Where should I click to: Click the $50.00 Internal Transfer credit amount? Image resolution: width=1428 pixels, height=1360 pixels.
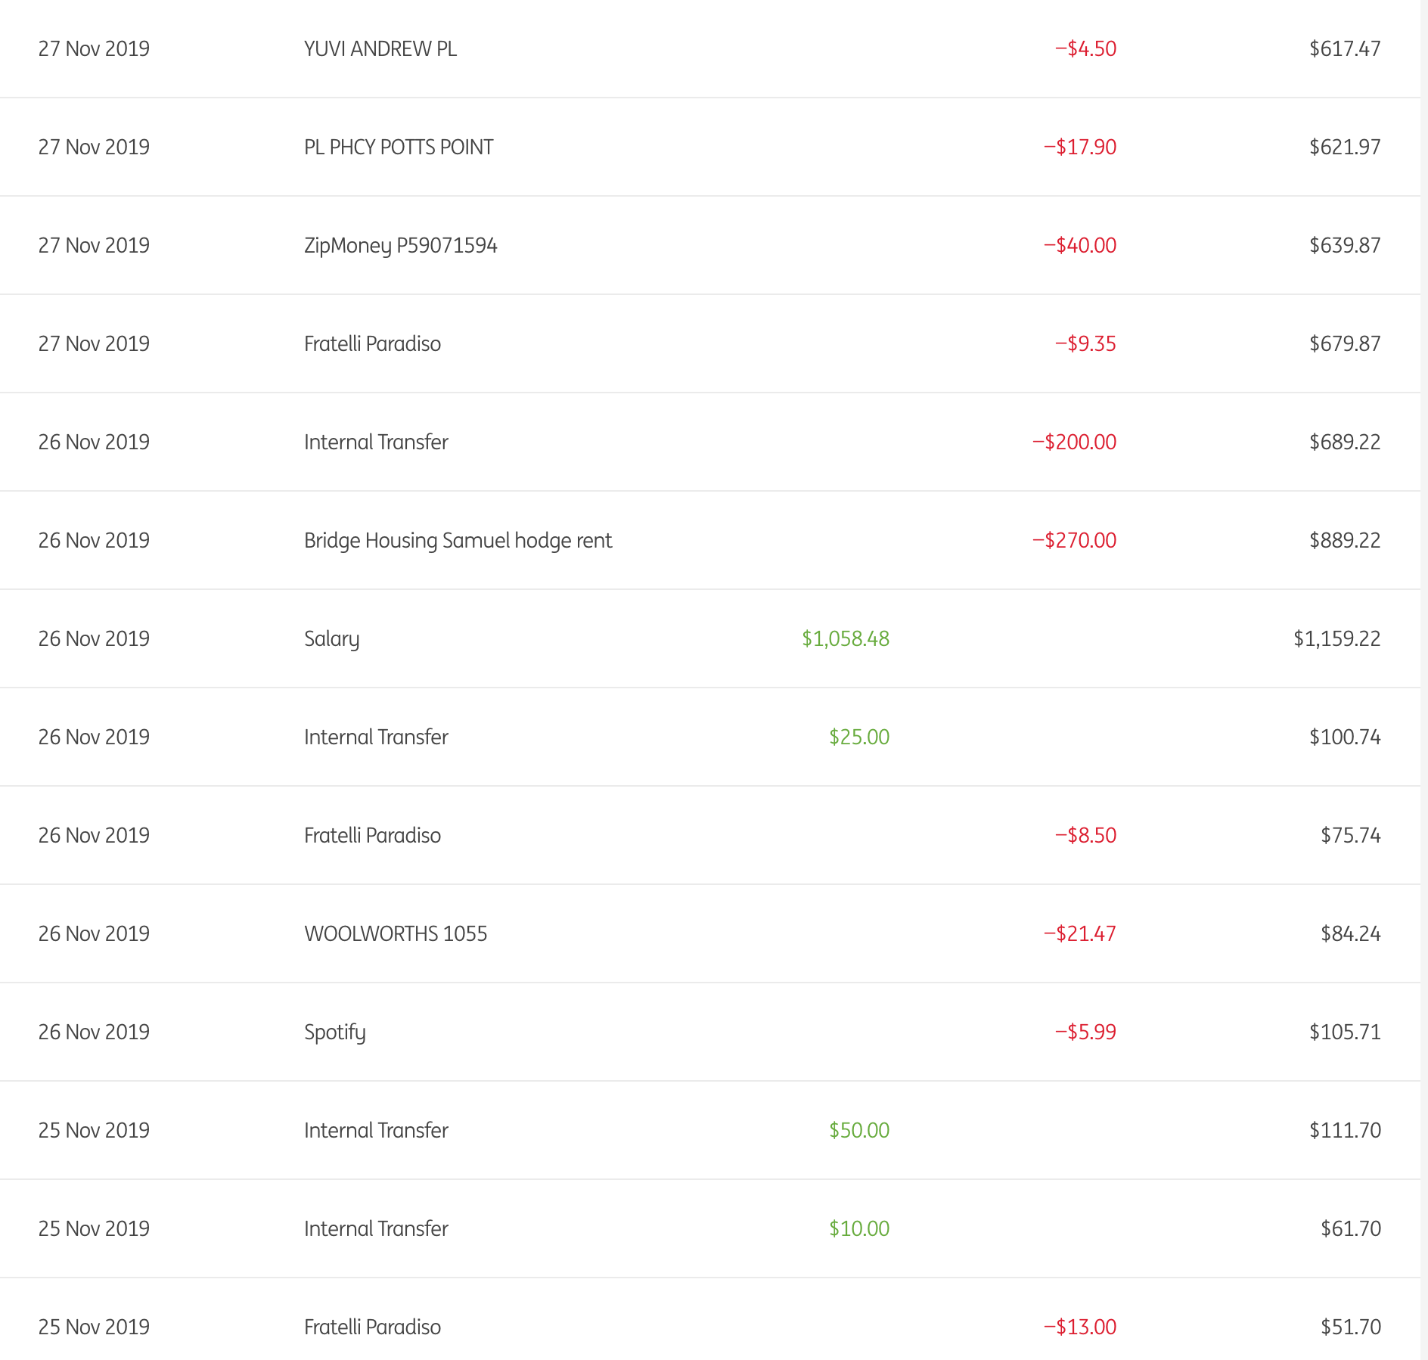[x=858, y=1131]
